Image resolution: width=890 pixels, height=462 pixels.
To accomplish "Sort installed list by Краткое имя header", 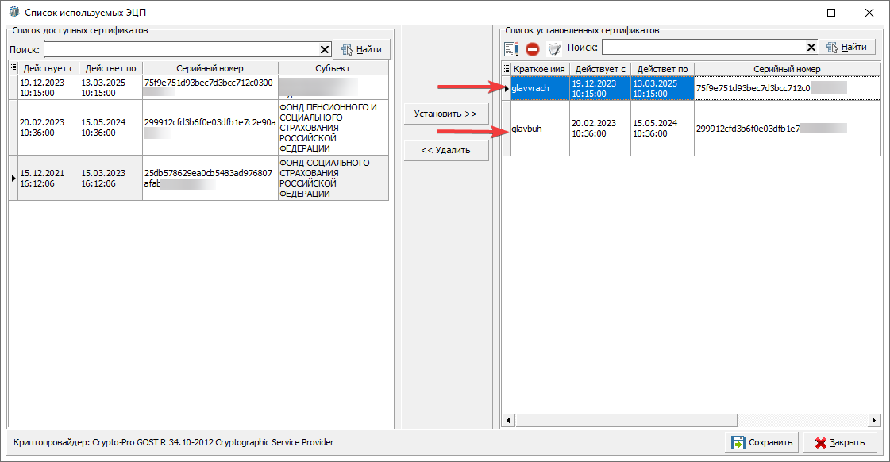I will coord(539,69).
